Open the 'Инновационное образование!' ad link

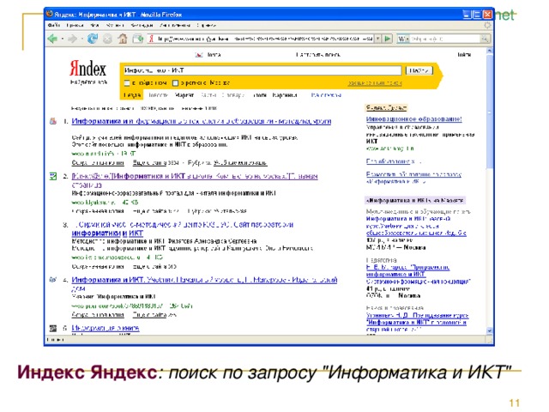(x=414, y=119)
